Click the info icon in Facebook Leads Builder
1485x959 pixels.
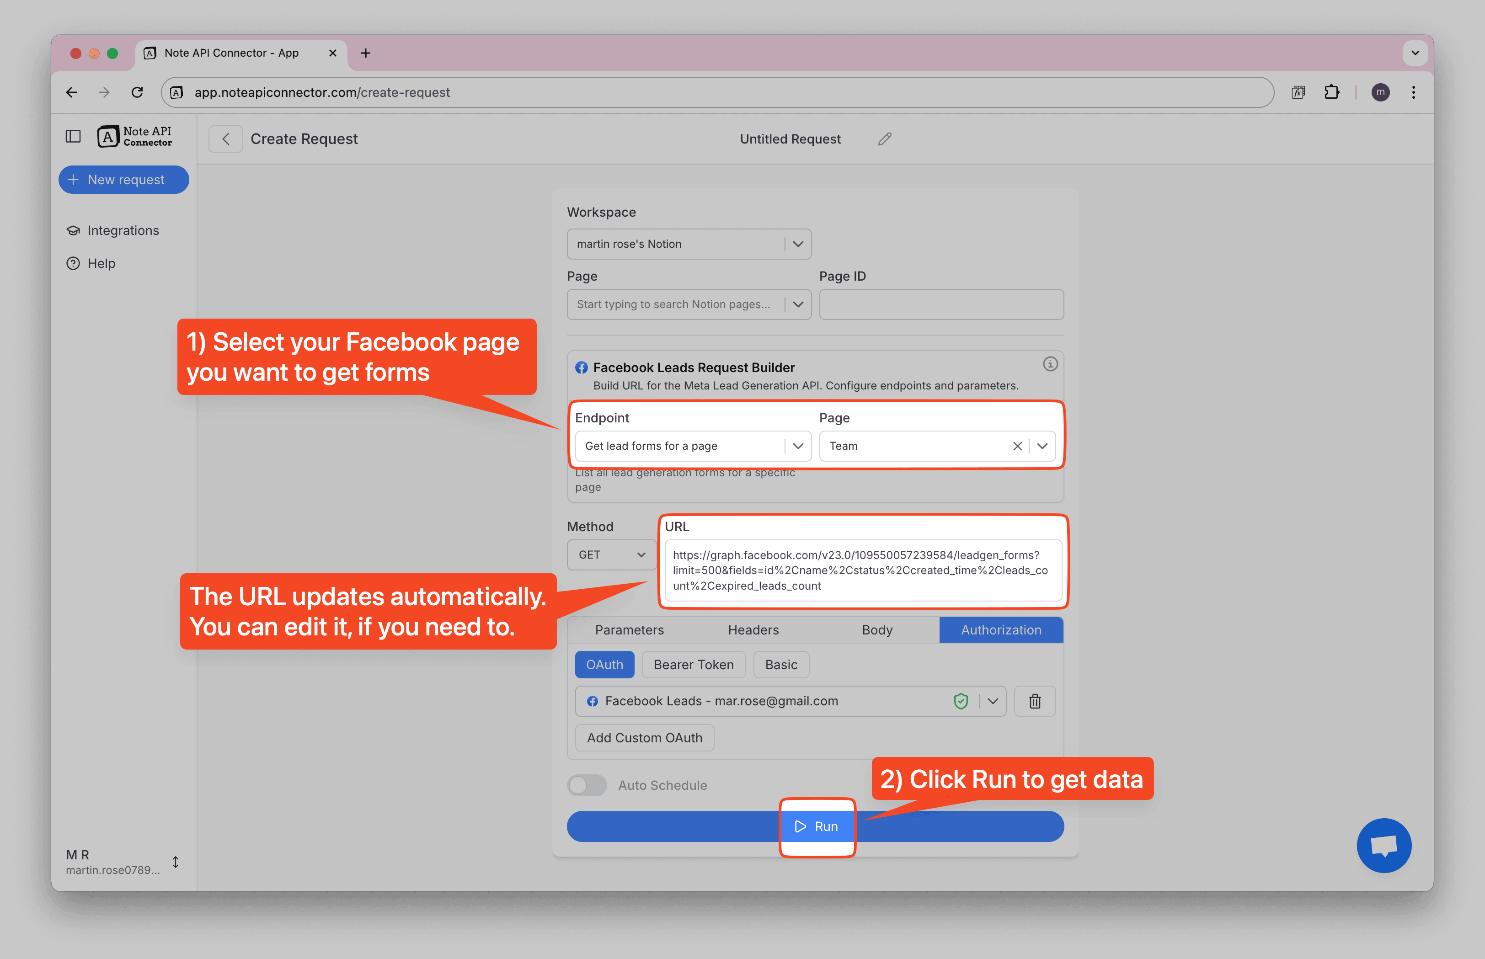pyautogui.click(x=1050, y=364)
